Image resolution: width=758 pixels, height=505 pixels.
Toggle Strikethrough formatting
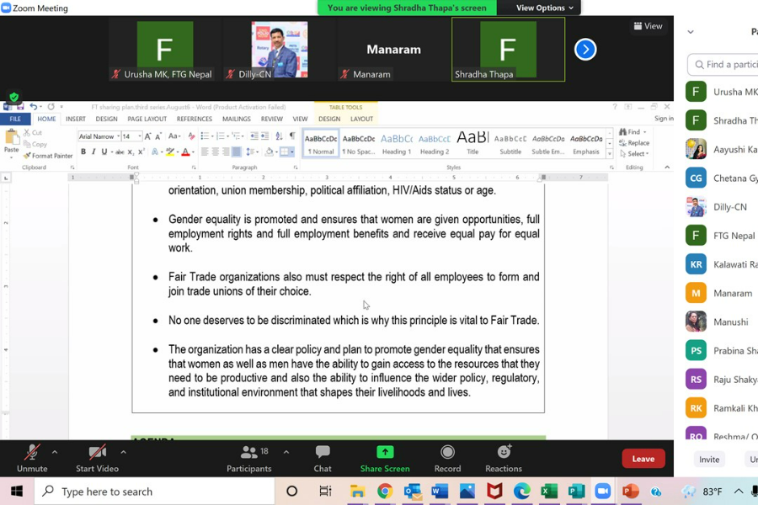coord(120,151)
